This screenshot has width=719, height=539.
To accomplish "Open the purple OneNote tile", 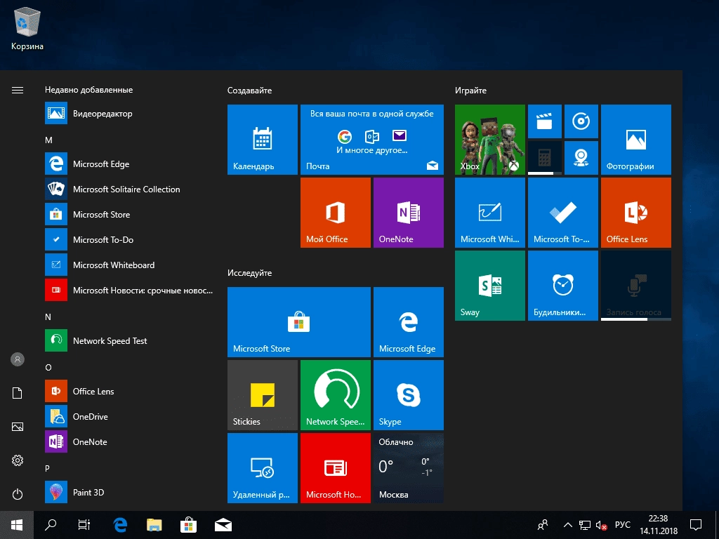I will (409, 213).
